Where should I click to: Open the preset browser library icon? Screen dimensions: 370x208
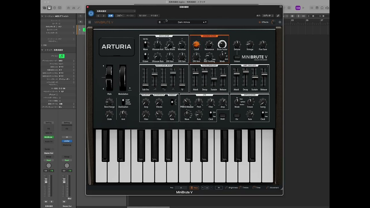coord(160,22)
